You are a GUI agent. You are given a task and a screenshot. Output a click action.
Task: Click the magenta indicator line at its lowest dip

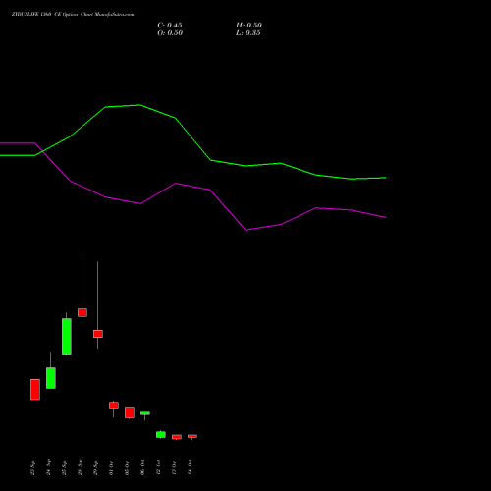246,230
